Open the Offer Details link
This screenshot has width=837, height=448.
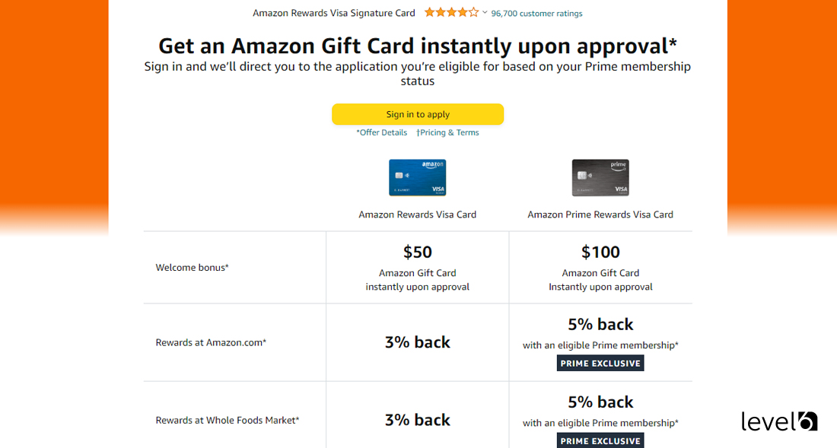(382, 132)
